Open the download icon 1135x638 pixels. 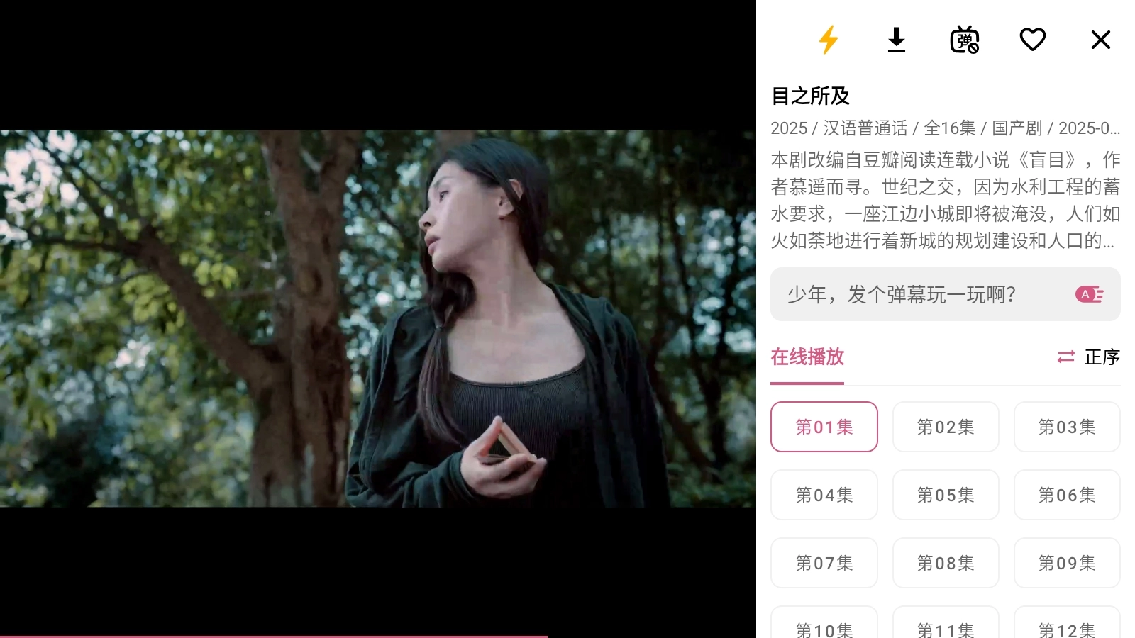pyautogui.click(x=897, y=40)
